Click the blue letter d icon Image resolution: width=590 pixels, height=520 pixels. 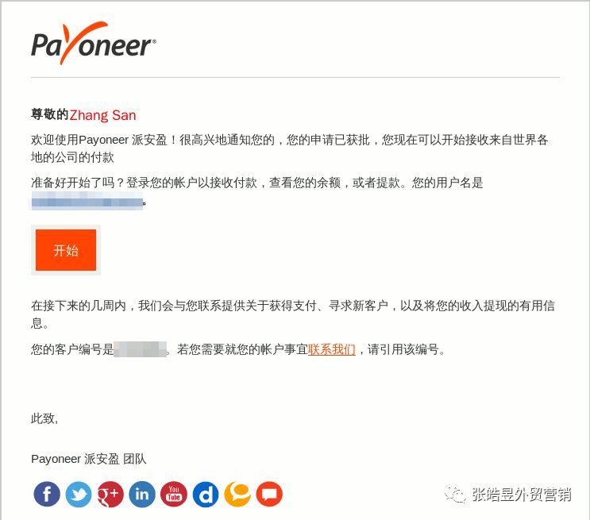[x=206, y=494]
